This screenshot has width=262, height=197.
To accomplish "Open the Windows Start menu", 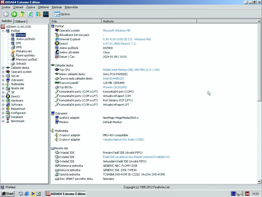I will (x=7, y=194).
